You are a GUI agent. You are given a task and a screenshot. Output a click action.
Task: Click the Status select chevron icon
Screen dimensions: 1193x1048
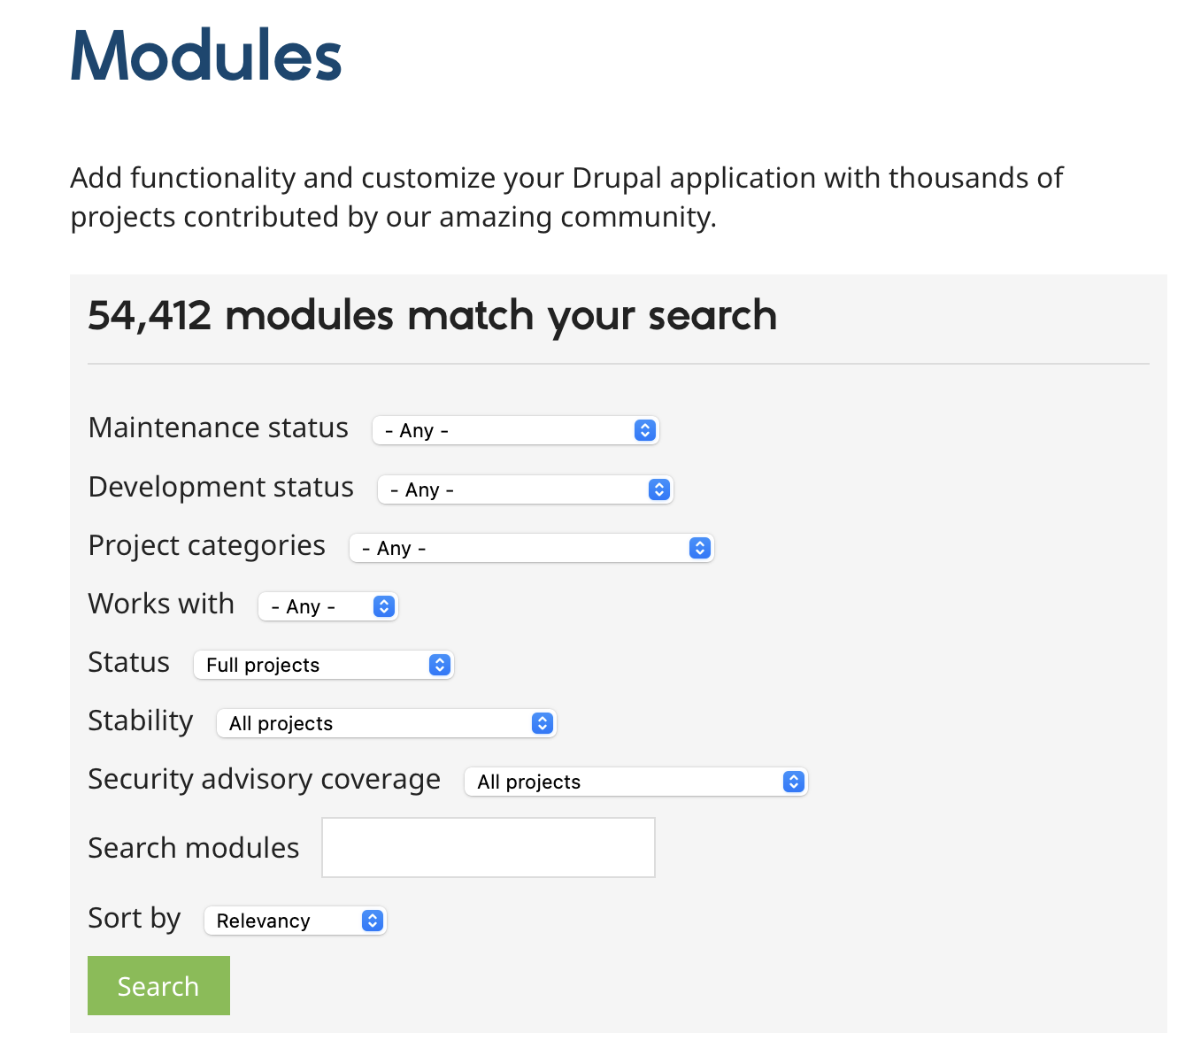coord(439,665)
